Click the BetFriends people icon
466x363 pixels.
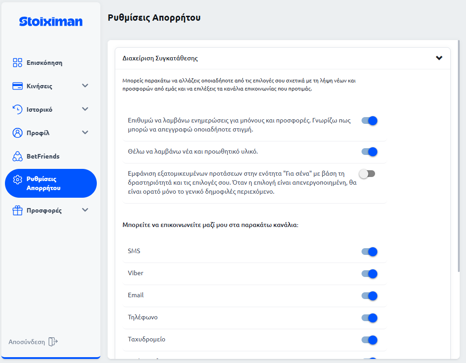tap(18, 156)
